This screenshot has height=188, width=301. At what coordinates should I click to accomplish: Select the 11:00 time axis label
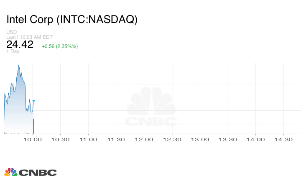click(x=88, y=140)
